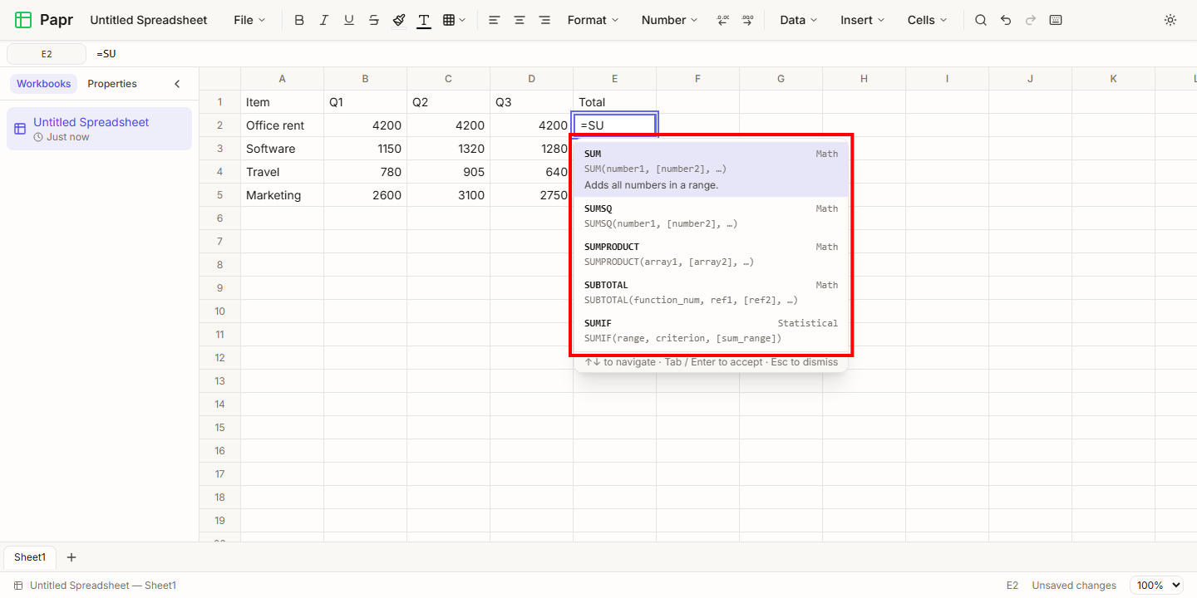Open the File menu

pyautogui.click(x=249, y=20)
